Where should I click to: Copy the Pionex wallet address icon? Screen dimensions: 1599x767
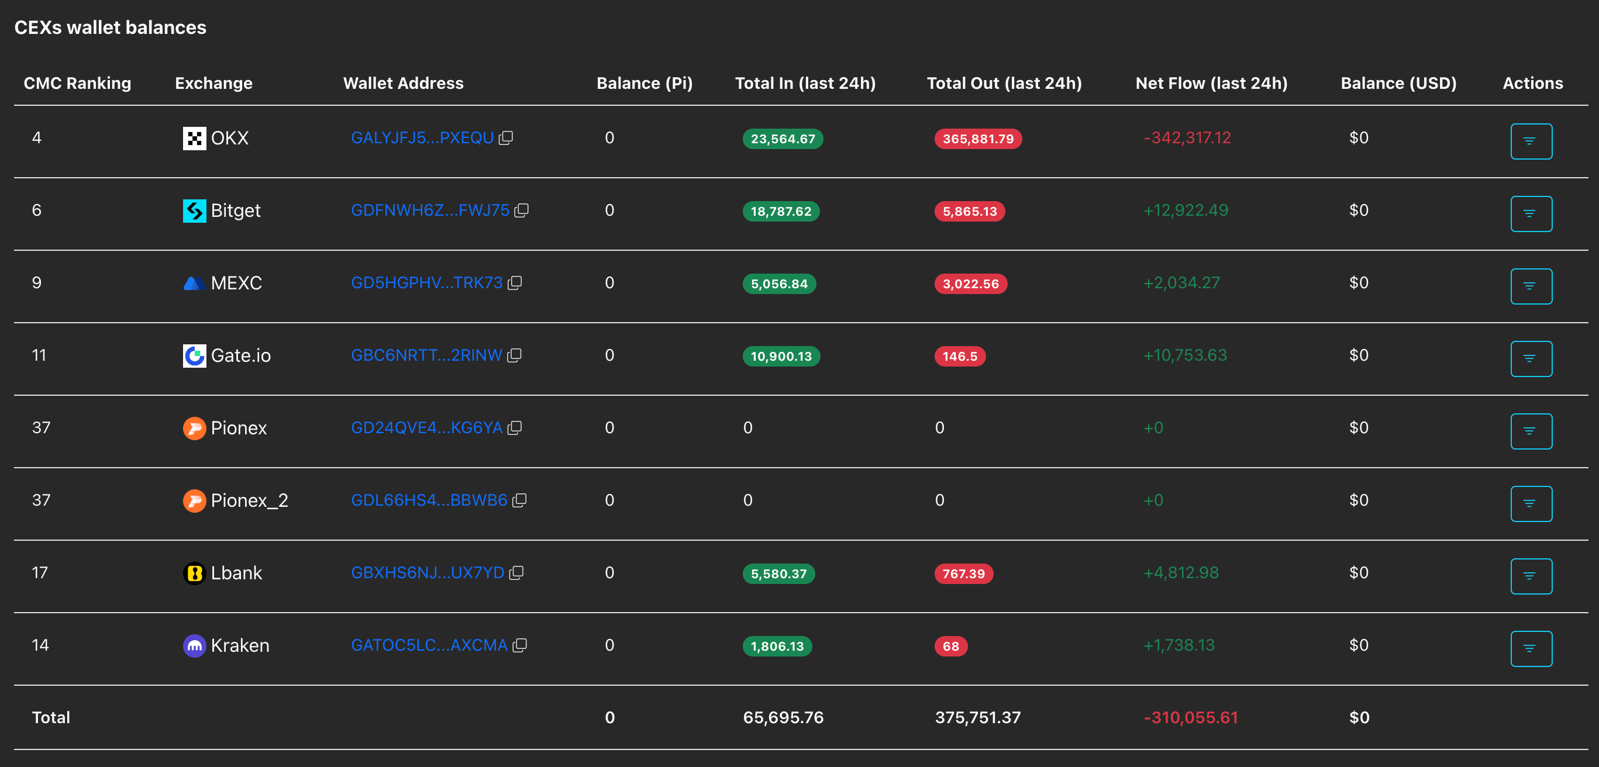pos(515,428)
